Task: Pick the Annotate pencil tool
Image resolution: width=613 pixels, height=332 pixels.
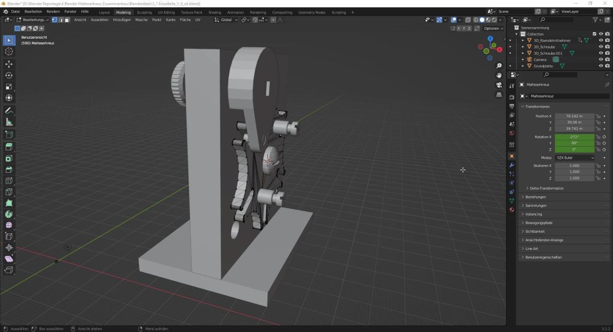Action: tap(9, 111)
